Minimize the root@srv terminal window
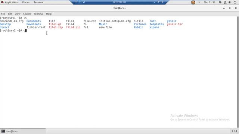Image resolution: width=239 pixels, height=134 pixels. pos(224,8)
